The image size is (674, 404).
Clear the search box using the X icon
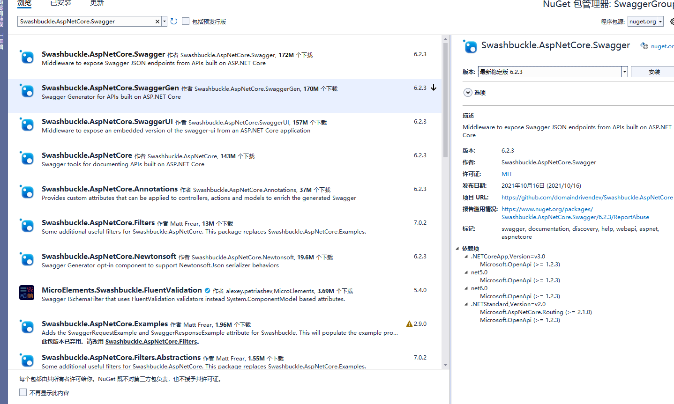pos(157,21)
